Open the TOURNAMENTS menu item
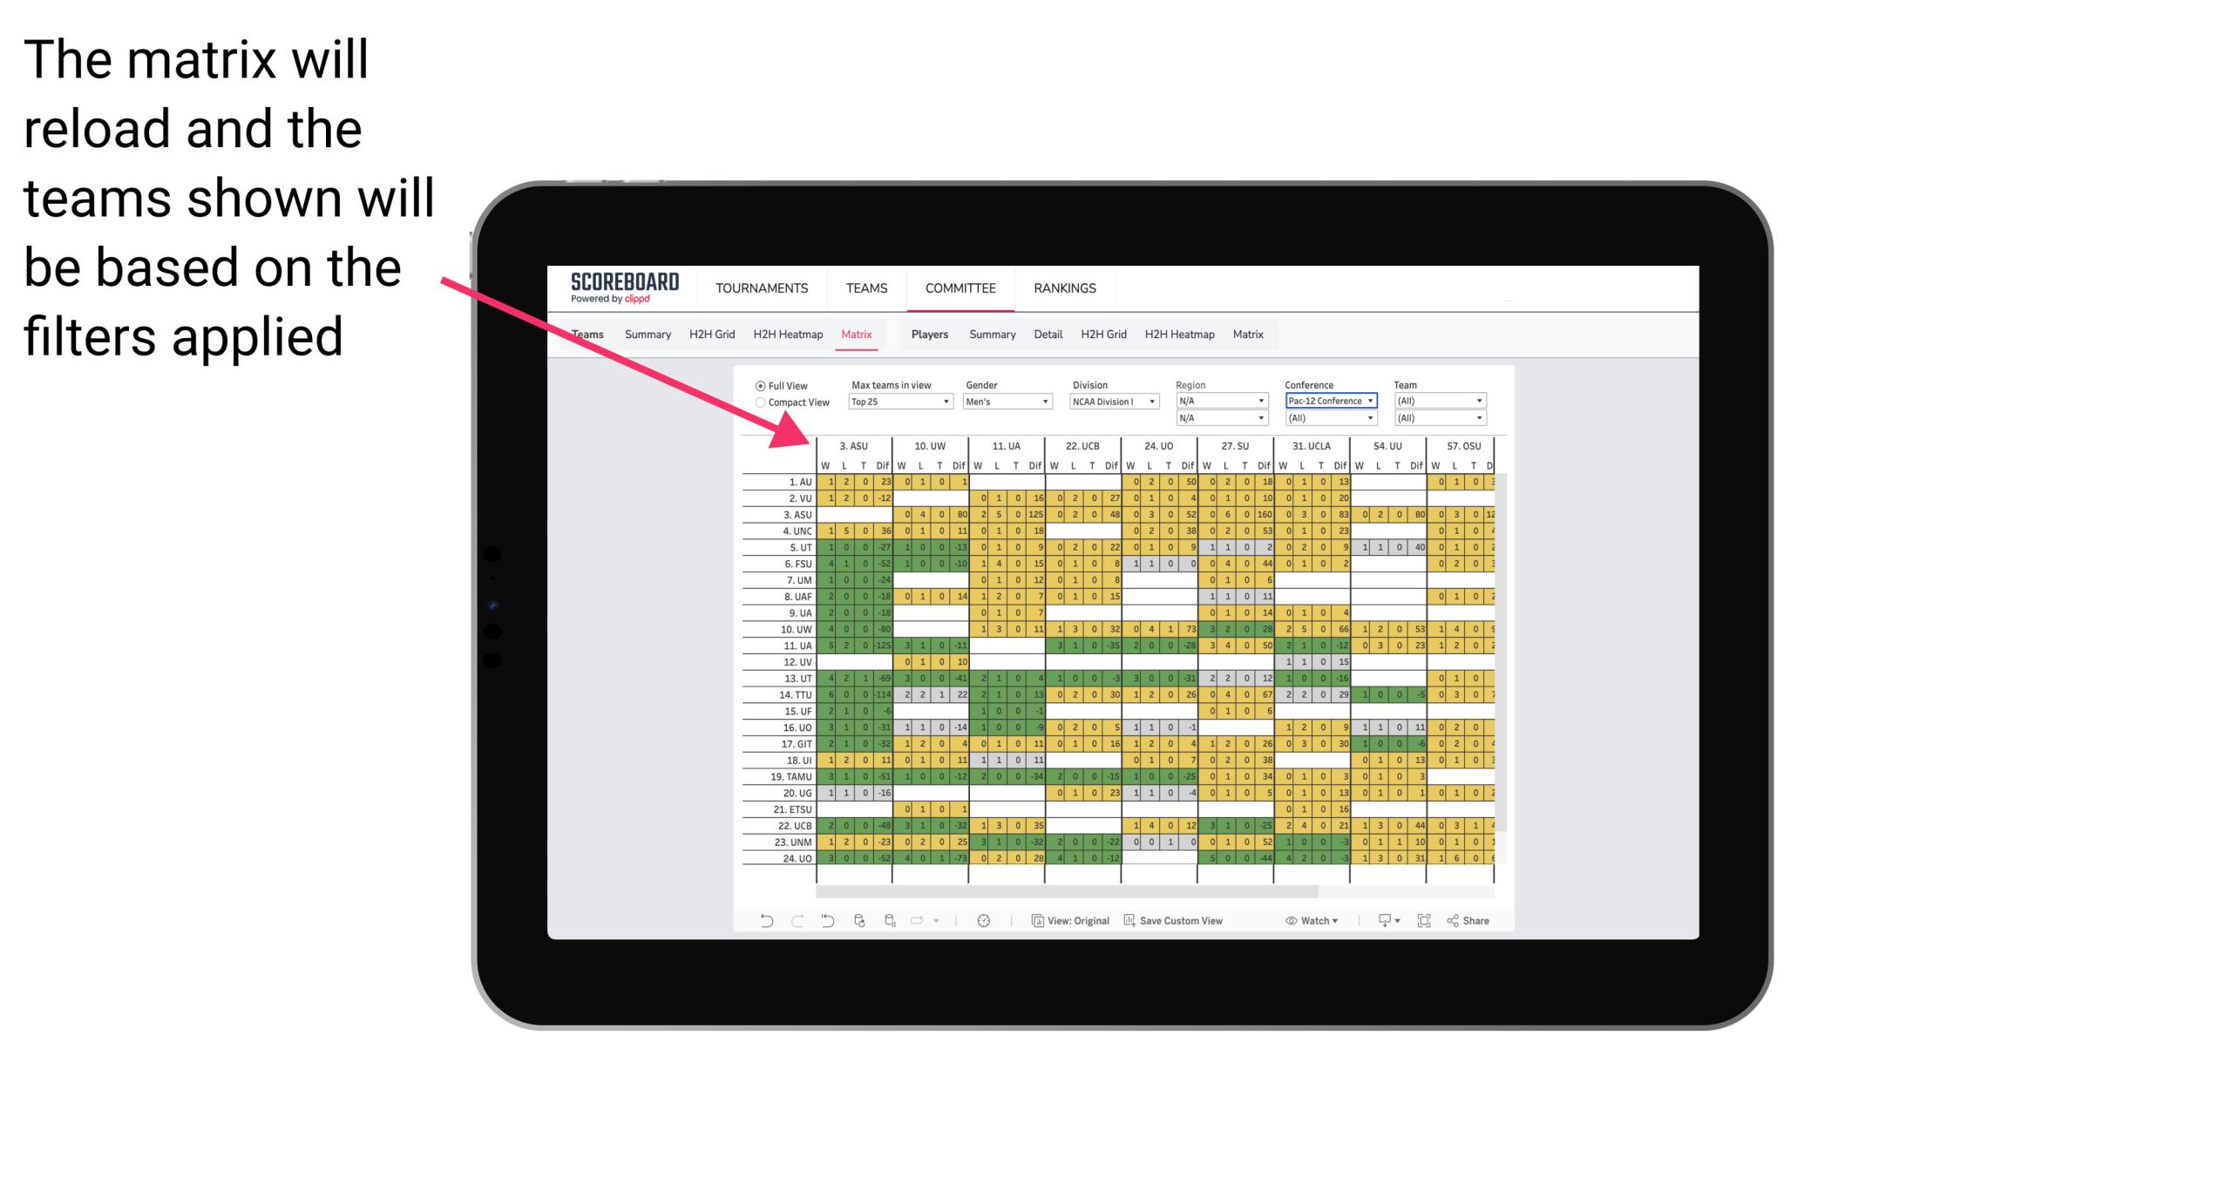Screen dimensions: 2238x1204 click(x=759, y=287)
